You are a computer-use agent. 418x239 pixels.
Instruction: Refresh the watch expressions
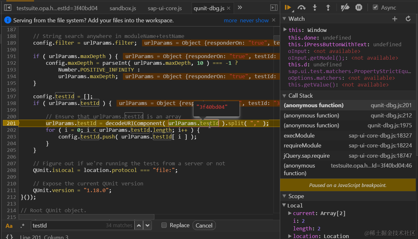408,19
